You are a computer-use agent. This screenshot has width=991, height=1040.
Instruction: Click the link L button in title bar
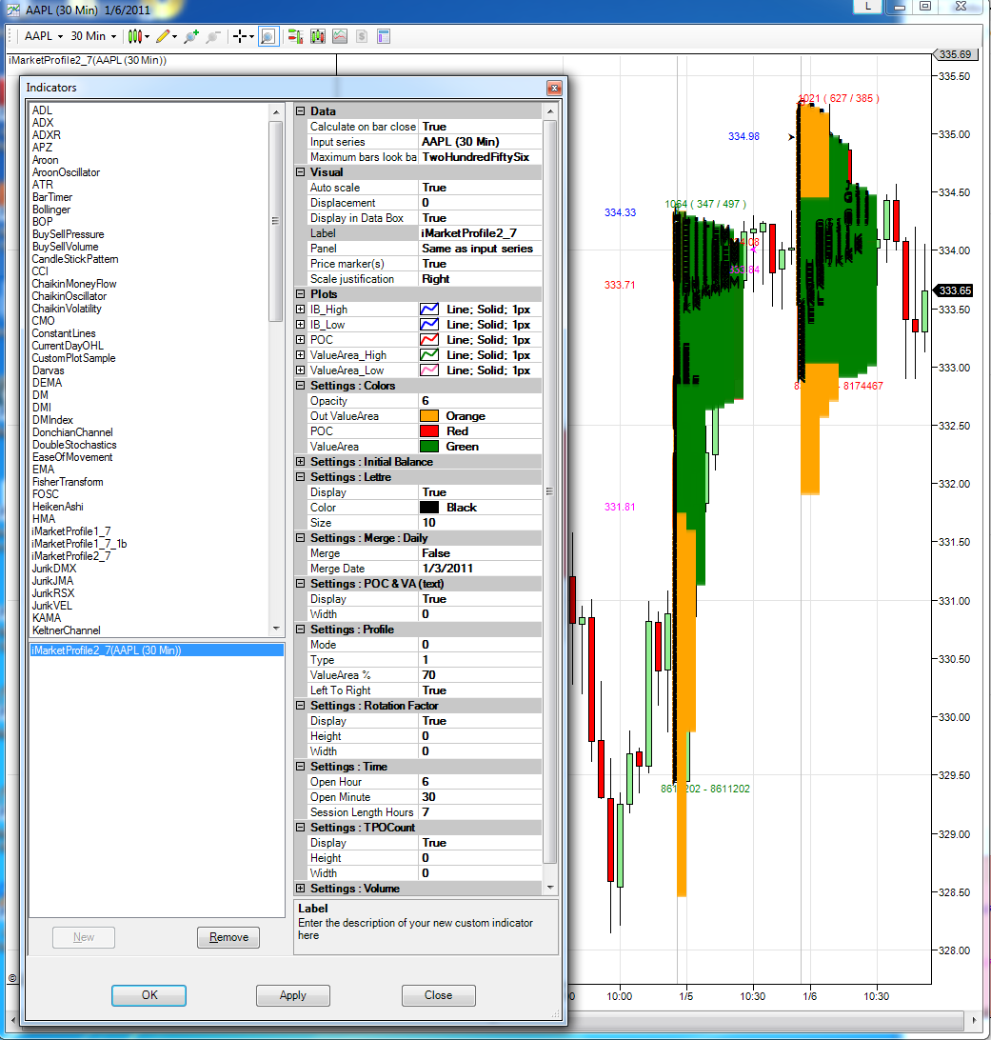tap(867, 6)
